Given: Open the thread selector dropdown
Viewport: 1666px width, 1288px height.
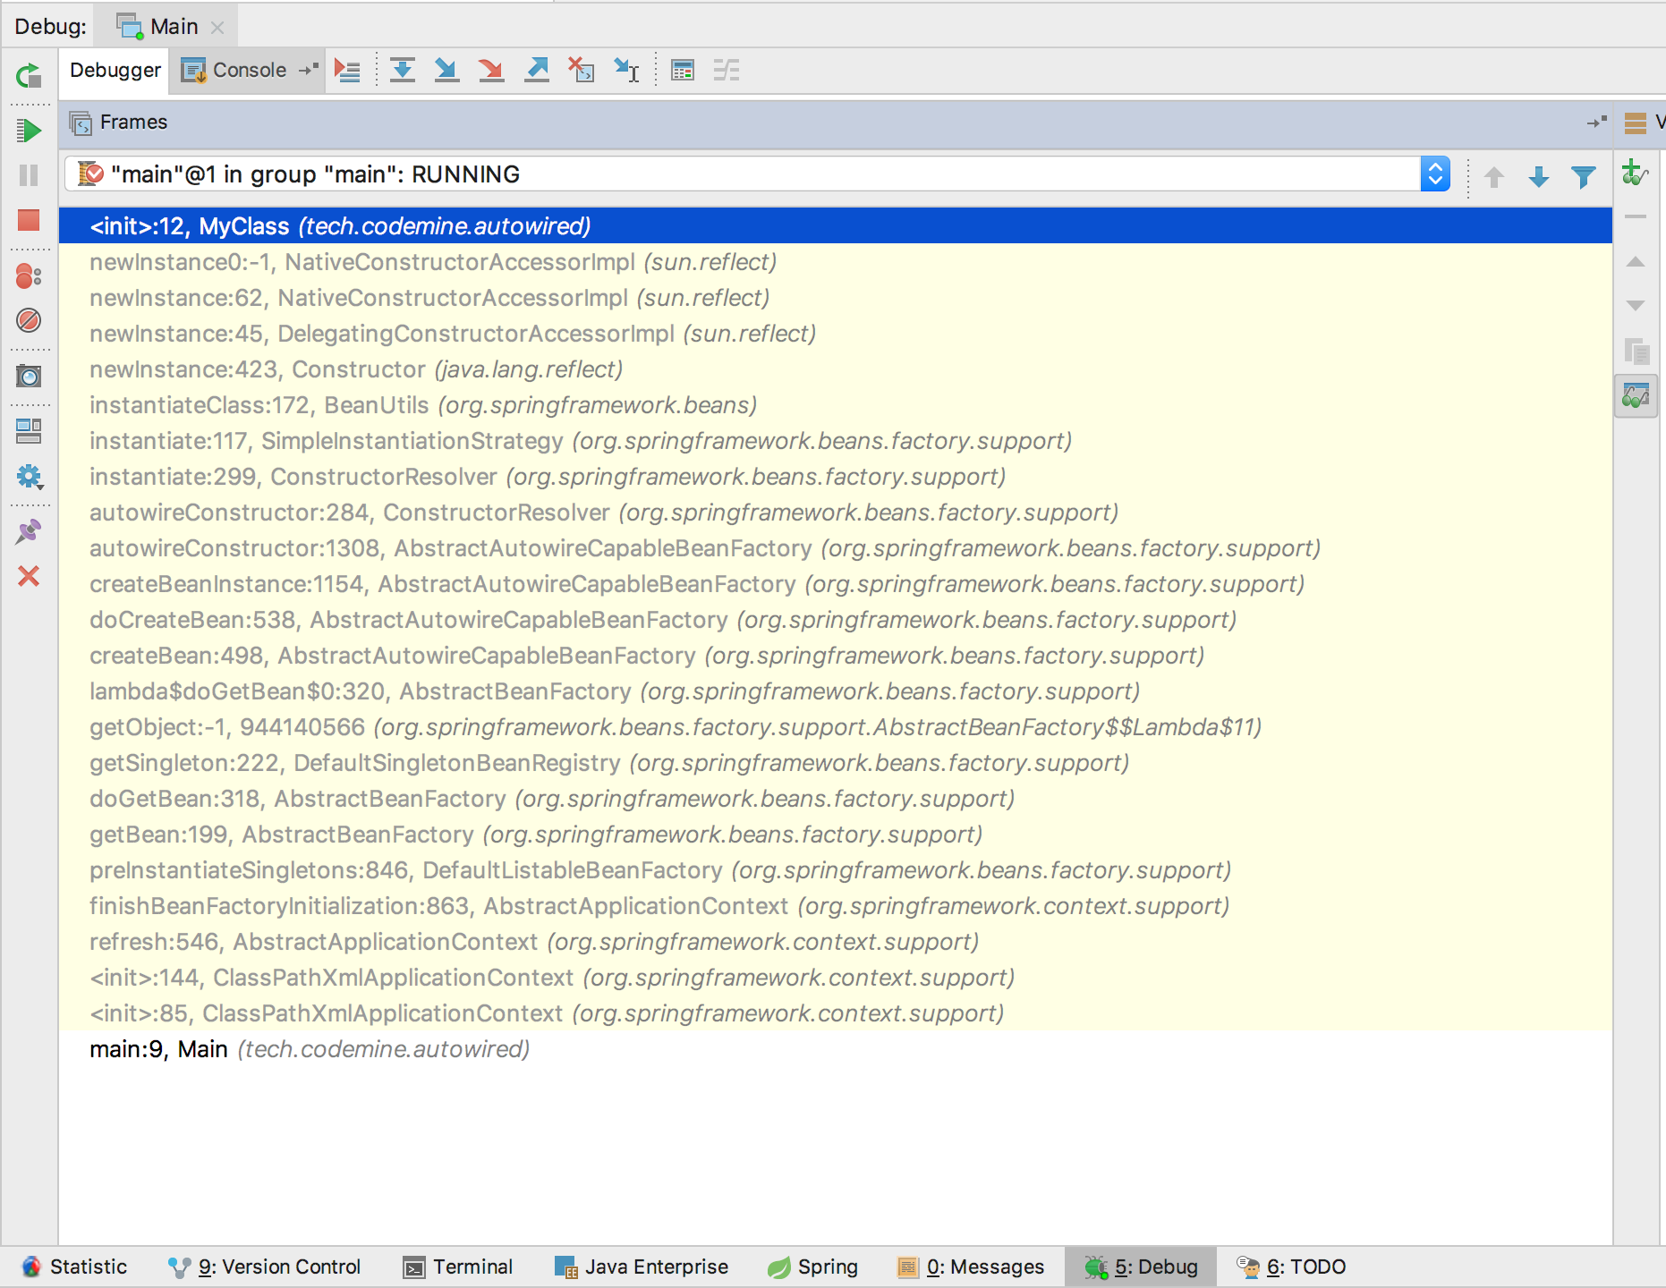Looking at the screenshot, I should point(1435,174).
